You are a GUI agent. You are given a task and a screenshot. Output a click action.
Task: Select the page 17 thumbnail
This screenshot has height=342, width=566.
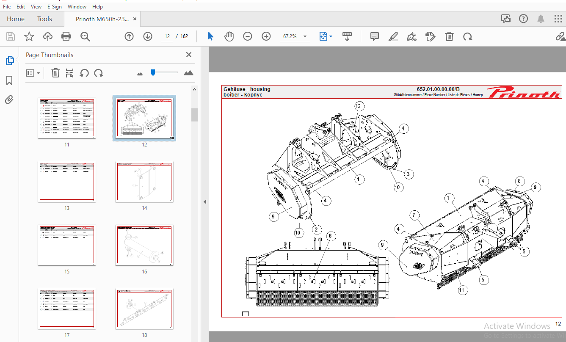(x=67, y=309)
